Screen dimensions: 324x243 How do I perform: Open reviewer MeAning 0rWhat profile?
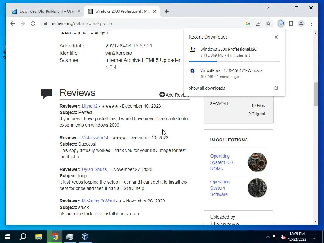pos(98,201)
